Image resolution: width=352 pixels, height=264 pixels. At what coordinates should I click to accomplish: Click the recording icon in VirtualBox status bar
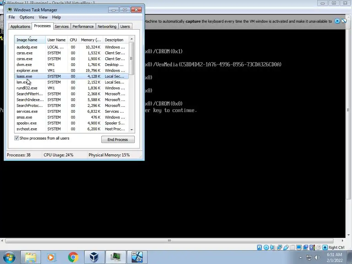(x=305, y=247)
